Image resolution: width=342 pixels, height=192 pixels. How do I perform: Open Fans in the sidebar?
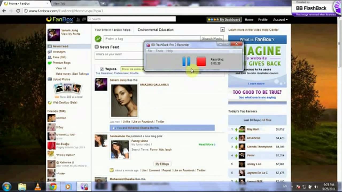click(59, 57)
